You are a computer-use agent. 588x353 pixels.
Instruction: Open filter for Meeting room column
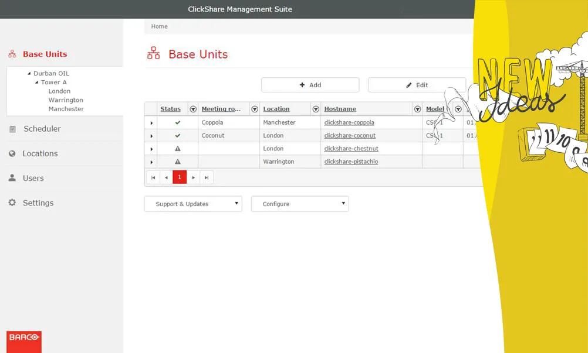tap(255, 109)
